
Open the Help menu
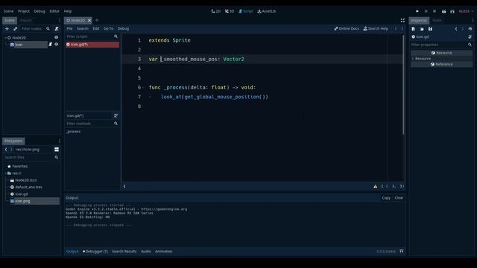pos(68,11)
